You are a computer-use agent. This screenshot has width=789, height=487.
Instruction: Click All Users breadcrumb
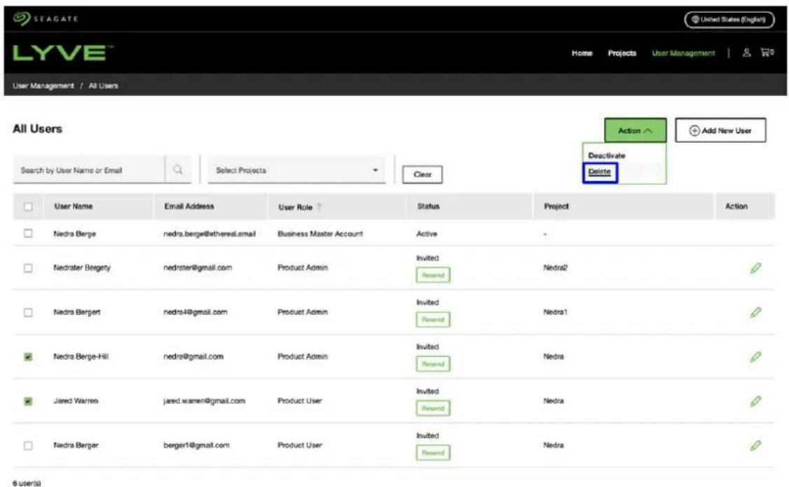pos(103,85)
